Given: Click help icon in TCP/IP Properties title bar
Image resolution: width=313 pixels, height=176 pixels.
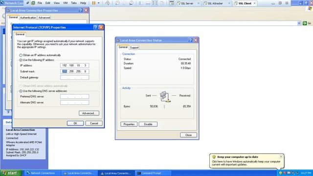Looking at the screenshot, I should [x=96, y=27].
